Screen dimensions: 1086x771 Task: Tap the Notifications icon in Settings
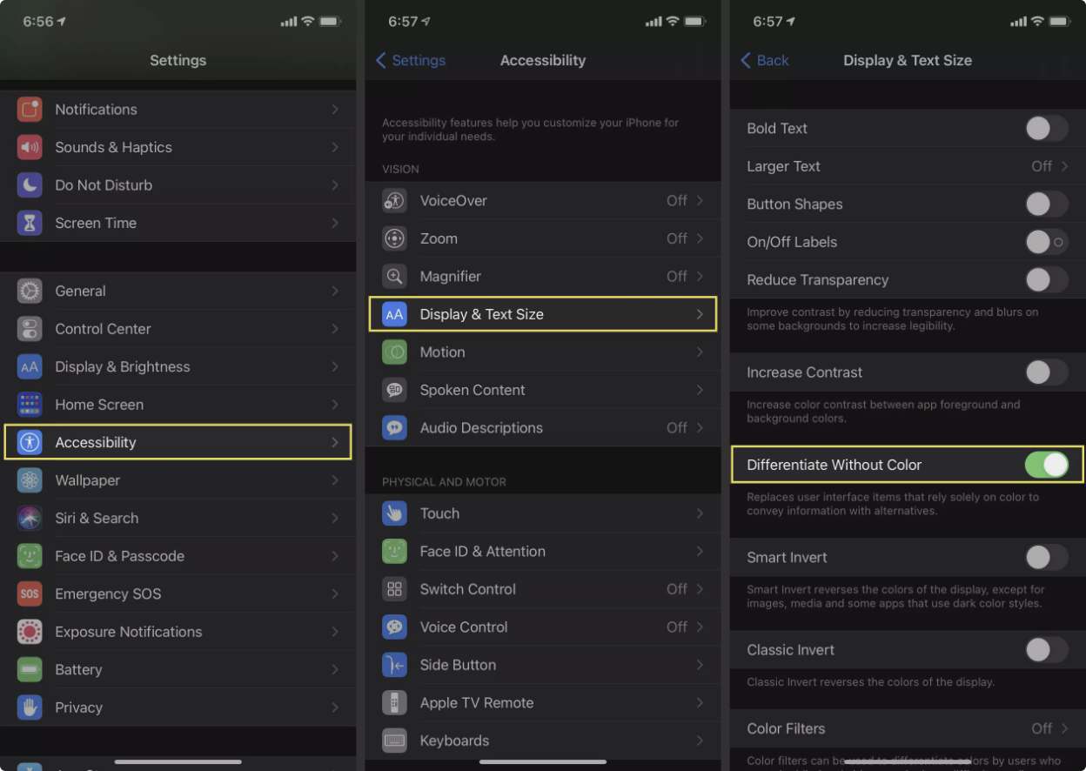tap(30, 110)
